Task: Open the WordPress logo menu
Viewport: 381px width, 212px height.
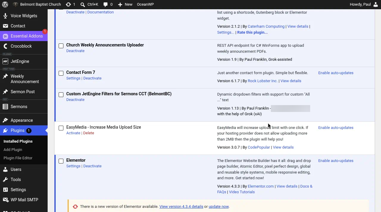Action: (x=5, y=4)
